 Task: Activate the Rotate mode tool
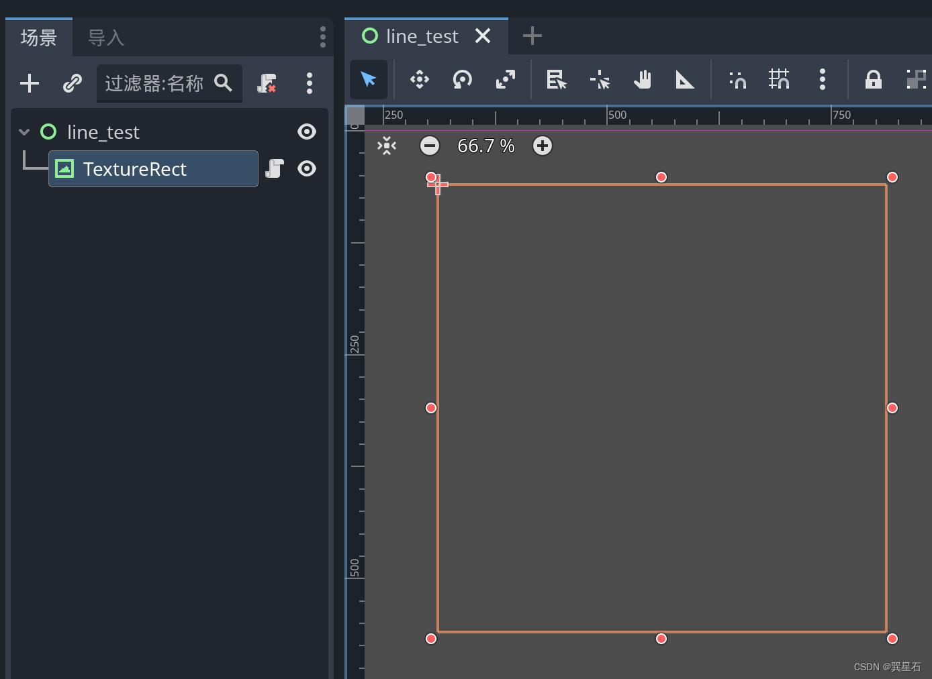click(463, 80)
